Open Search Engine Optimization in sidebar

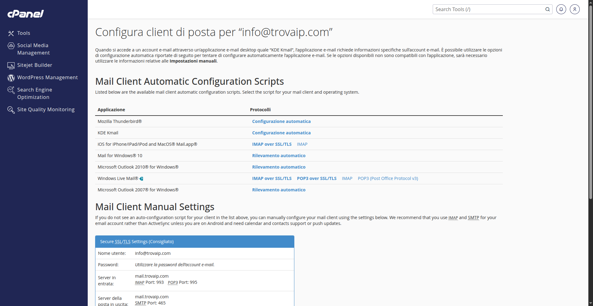point(35,93)
